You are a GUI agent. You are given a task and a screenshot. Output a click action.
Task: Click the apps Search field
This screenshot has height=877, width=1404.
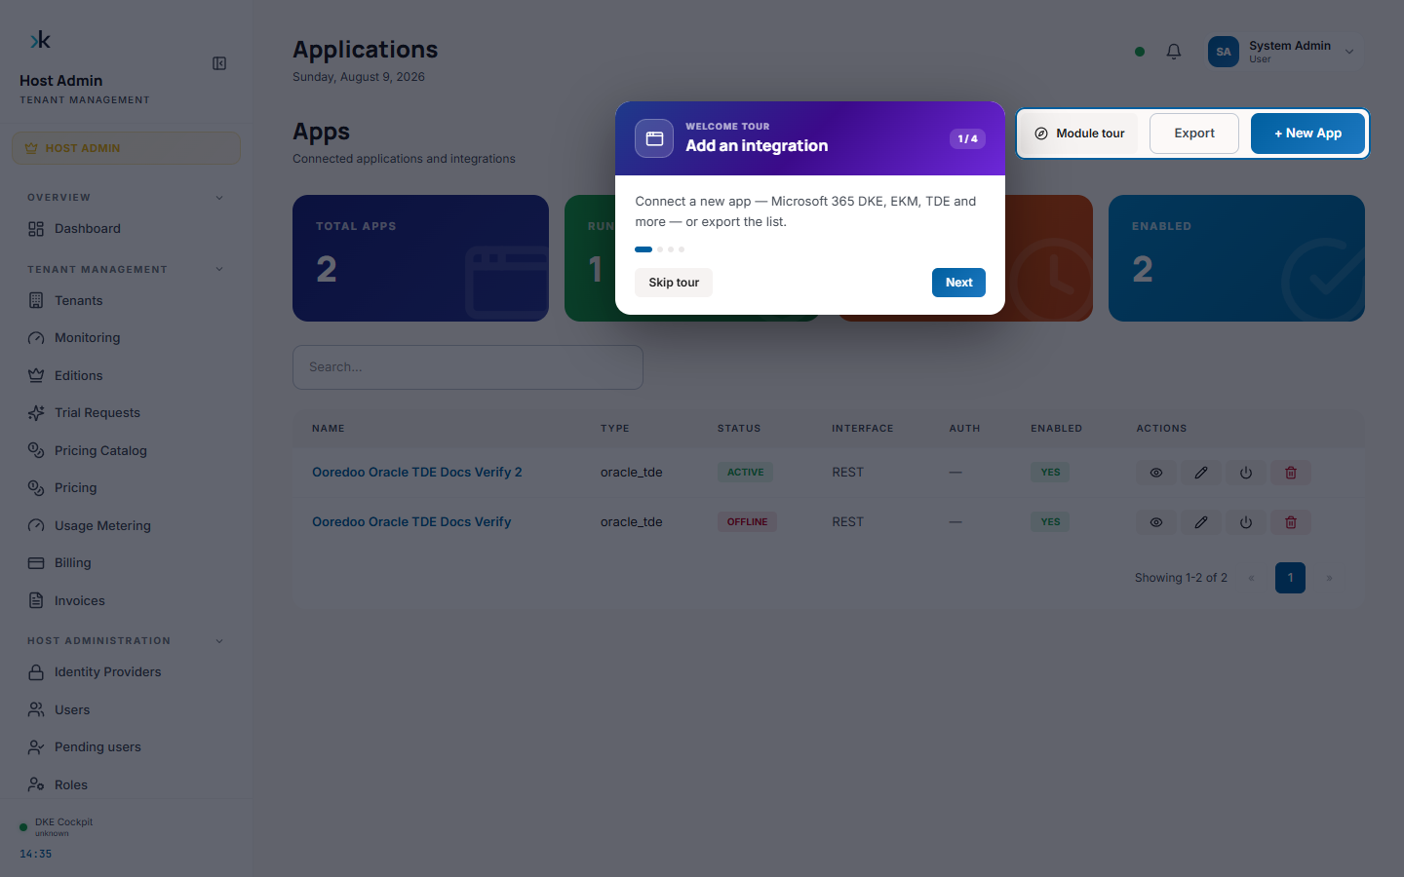tap(468, 367)
